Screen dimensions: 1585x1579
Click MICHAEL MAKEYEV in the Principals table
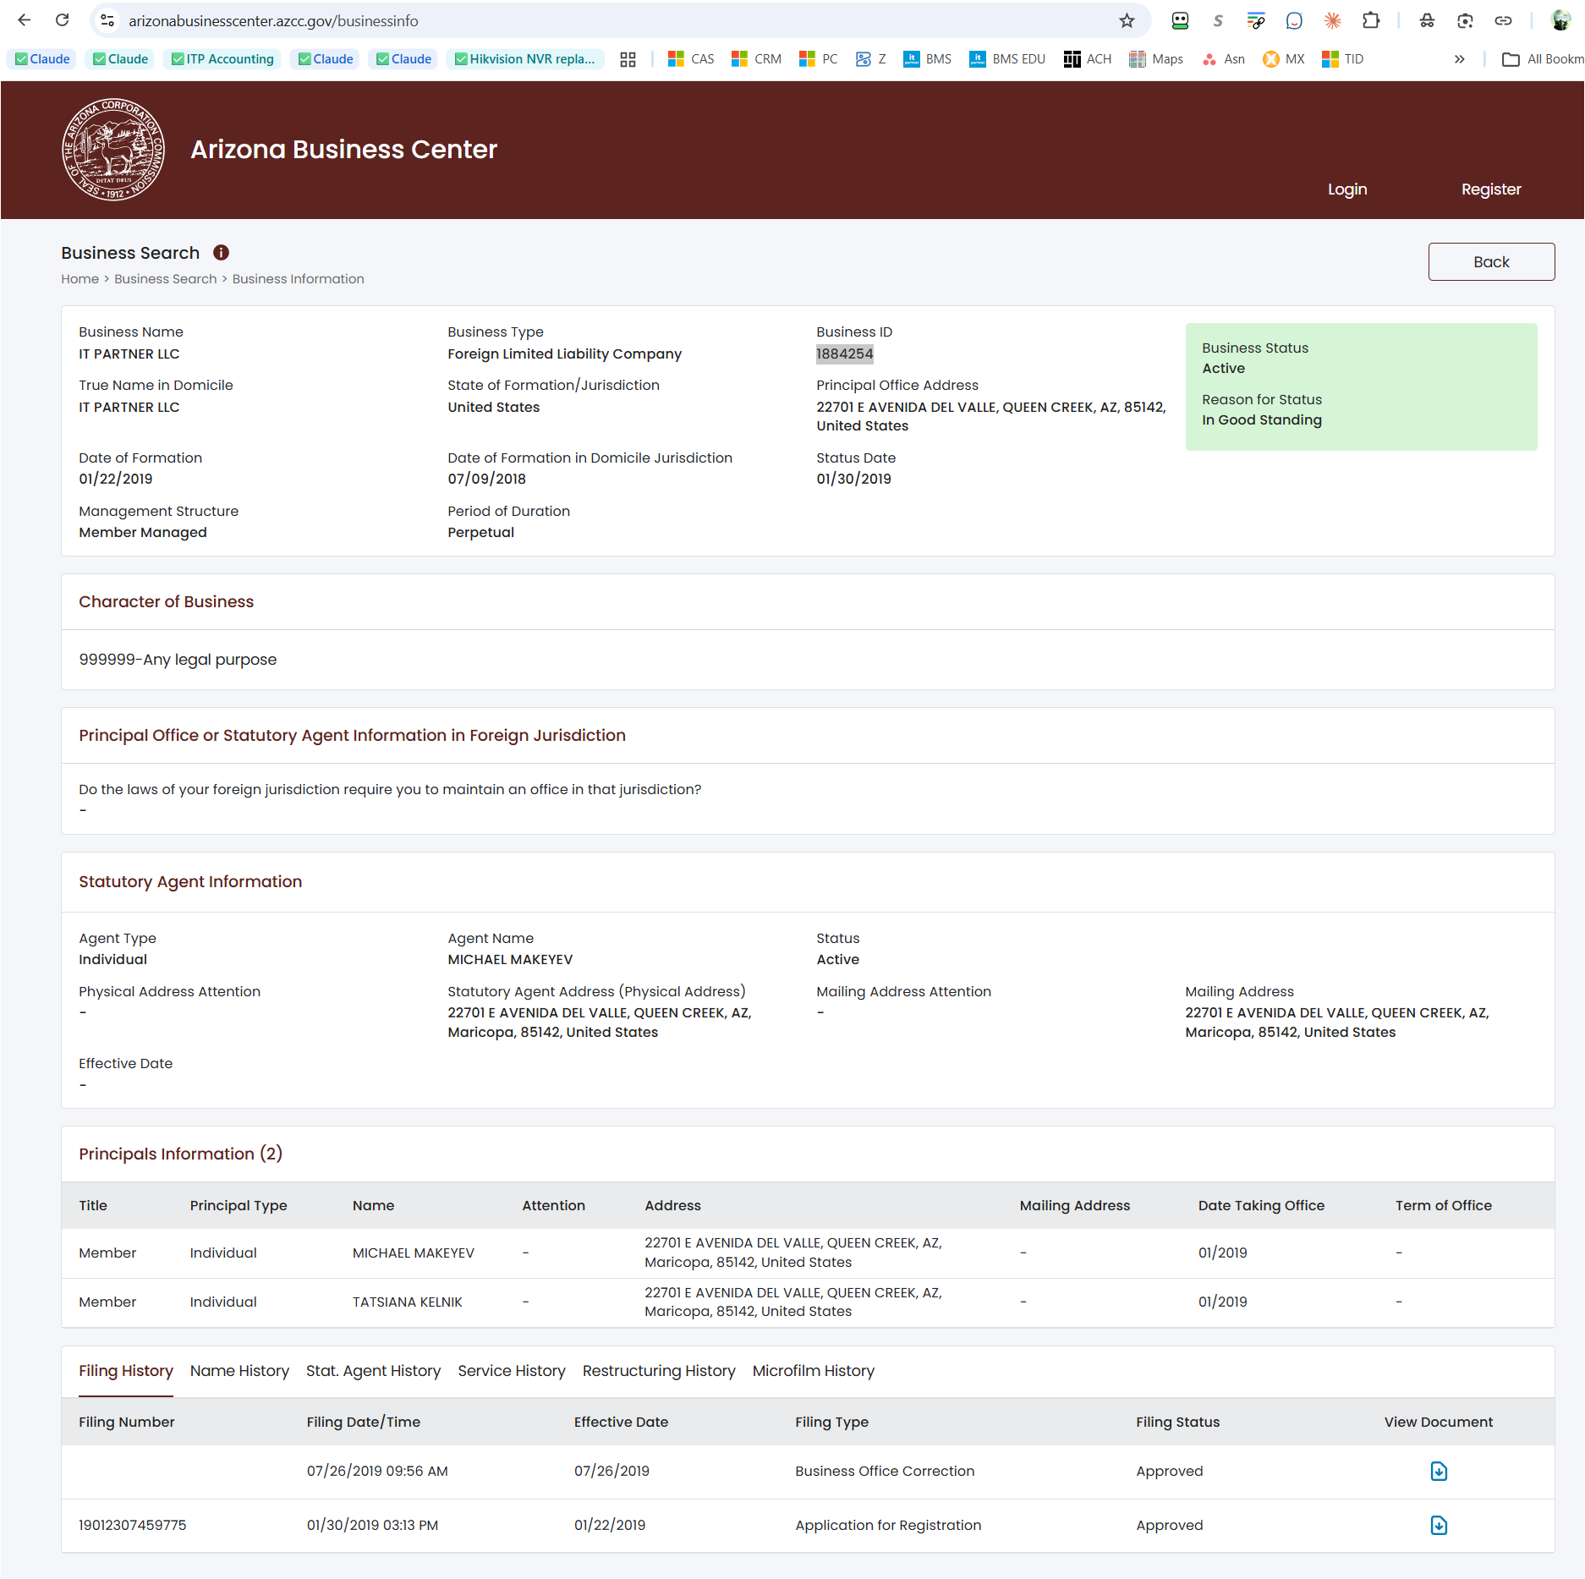point(414,1253)
